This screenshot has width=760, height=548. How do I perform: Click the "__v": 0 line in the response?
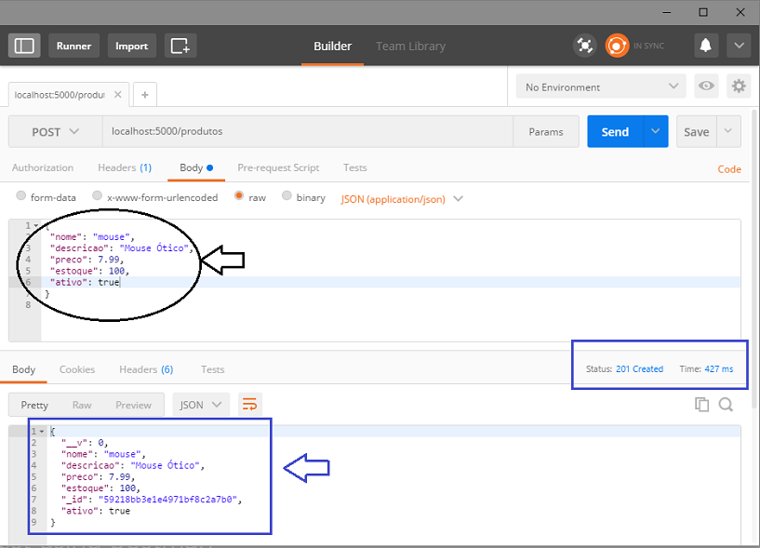coord(85,443)
